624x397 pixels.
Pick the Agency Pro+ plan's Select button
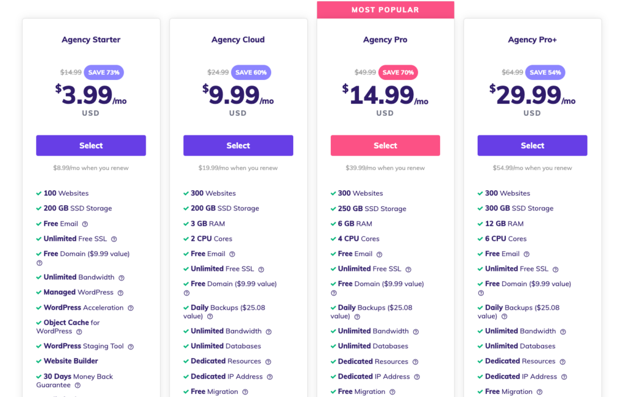pos(532,145)
